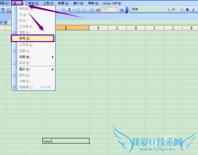Select 函数 (Function) menu entry
The height and width of the screenshot is (155, 198).
33,51
